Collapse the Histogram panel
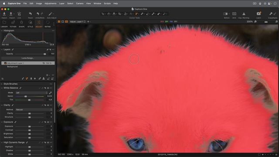The width and height of the screenshot is (279, 157). [x=2, y=31]
